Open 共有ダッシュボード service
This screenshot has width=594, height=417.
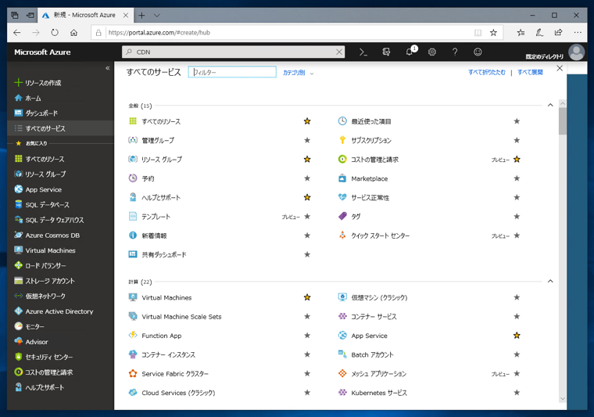[164, 254]
